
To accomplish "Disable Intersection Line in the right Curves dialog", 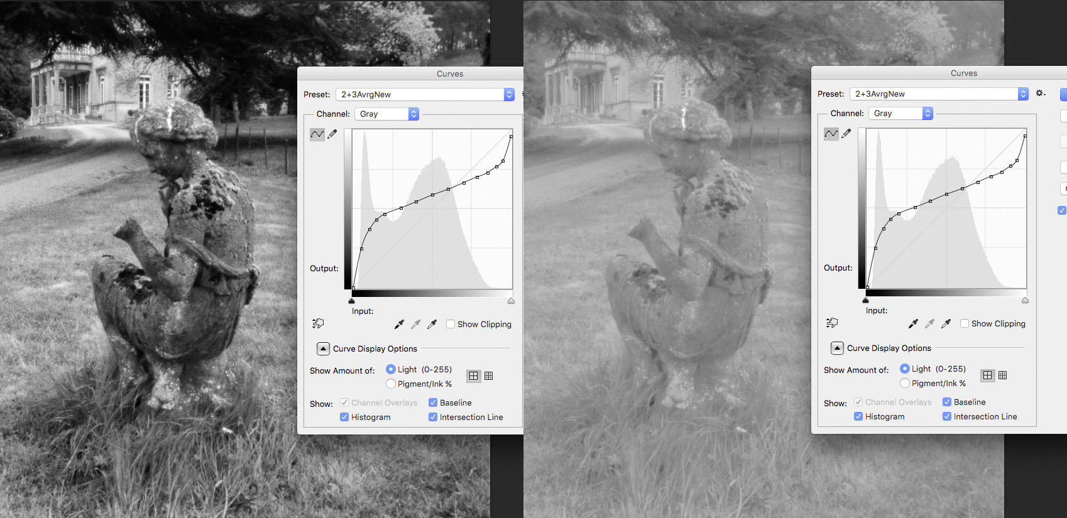I will click(947, 417).
